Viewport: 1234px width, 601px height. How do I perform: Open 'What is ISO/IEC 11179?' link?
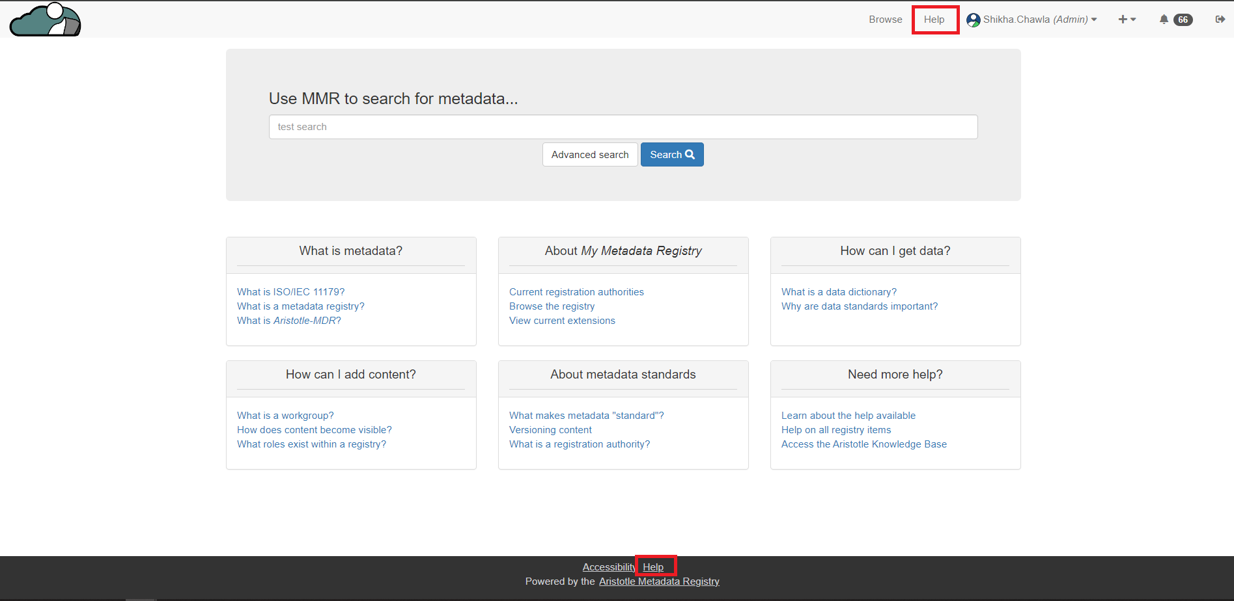[x=290, y=292]
